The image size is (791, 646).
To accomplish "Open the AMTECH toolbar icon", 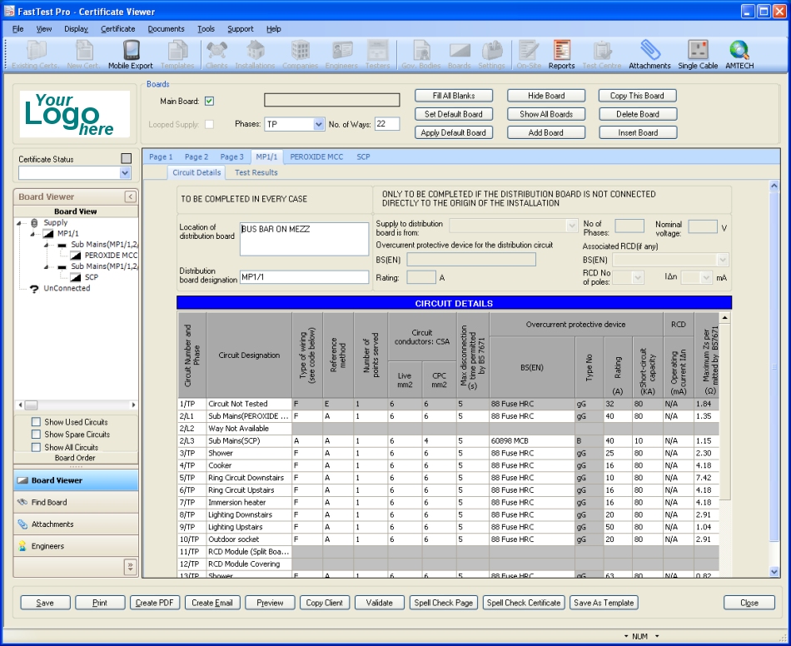I will click(x=739, y=54).
